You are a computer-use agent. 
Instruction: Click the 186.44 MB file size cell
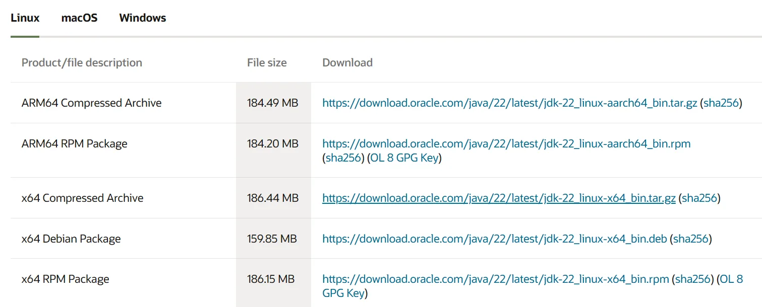click(273, 198)
